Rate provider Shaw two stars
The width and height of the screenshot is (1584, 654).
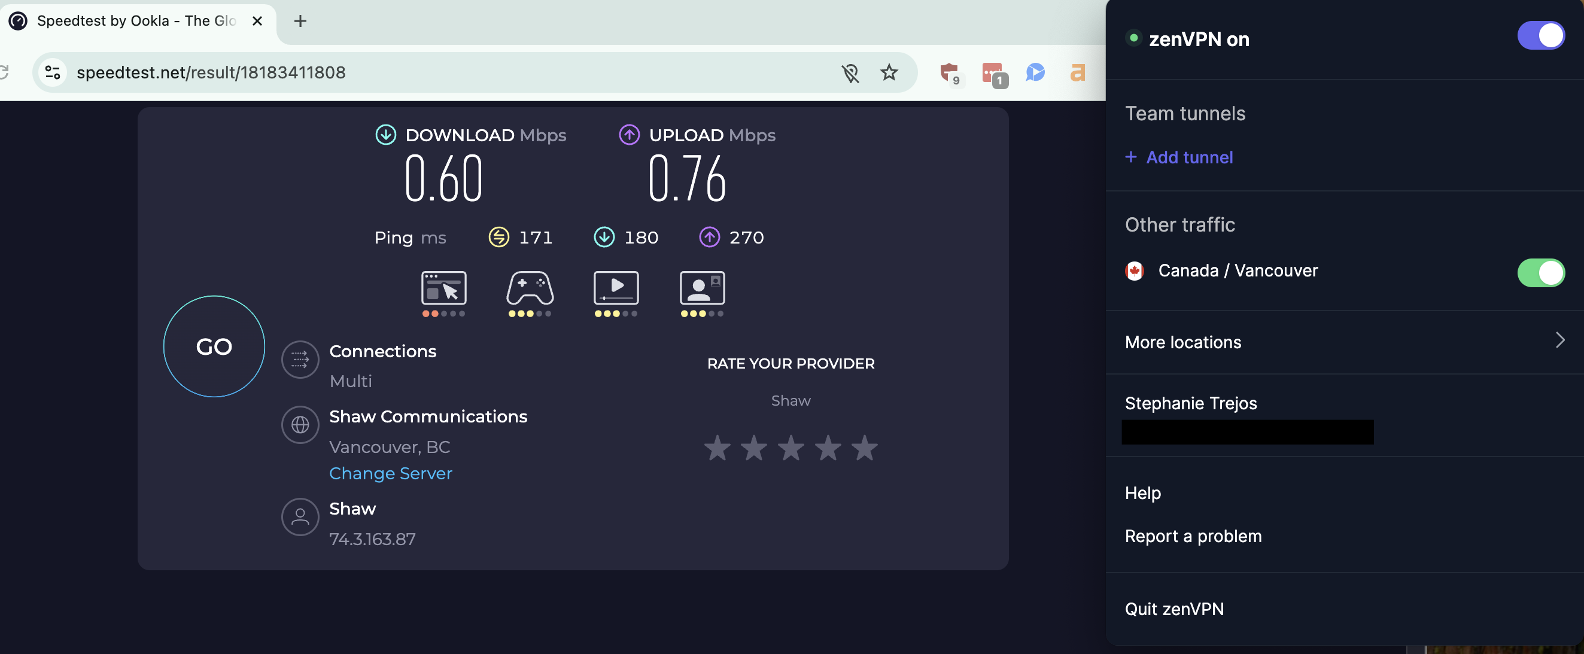[x=754, y=448]
